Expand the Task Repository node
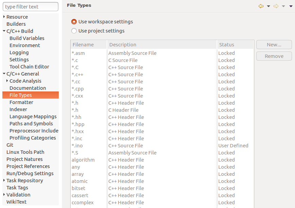This screenshot has height=208, width=295. [4, 181]
